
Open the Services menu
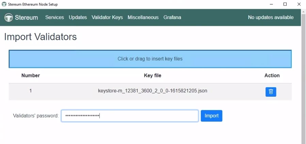click(54, 17)
